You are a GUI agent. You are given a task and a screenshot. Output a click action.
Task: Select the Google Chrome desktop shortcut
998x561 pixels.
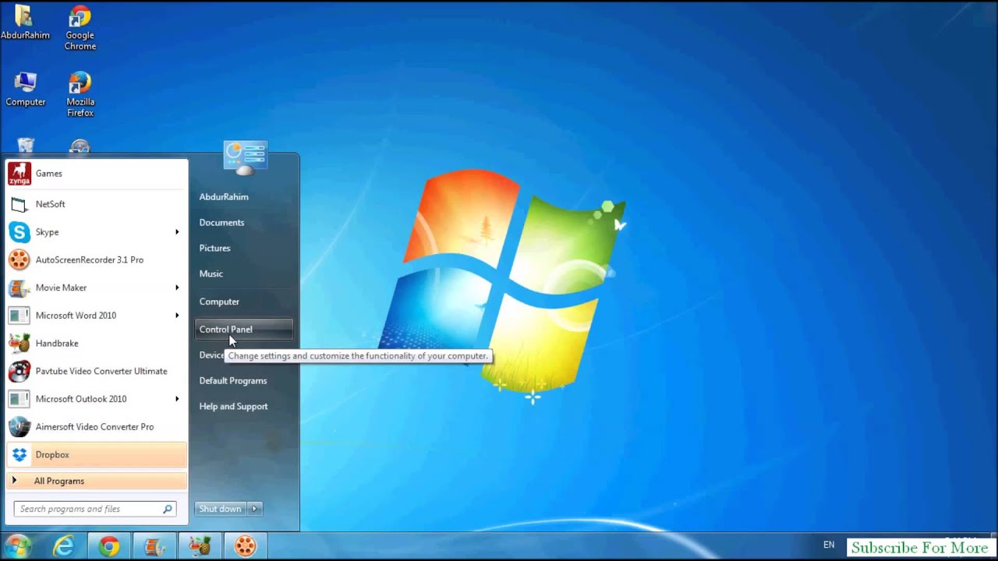(80, 27)
